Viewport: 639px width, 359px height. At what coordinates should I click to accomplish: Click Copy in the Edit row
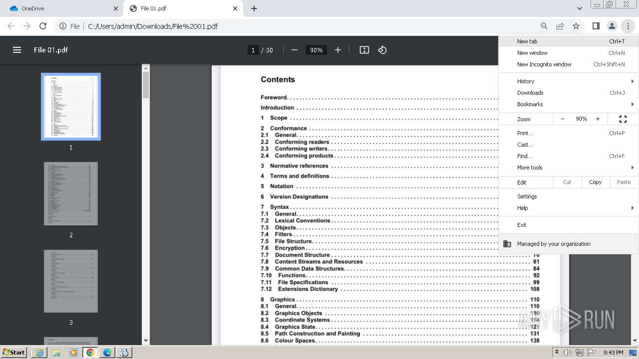pos(596,182)
